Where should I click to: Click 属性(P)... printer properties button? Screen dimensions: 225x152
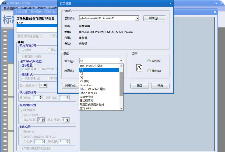(x=154, y=18)
